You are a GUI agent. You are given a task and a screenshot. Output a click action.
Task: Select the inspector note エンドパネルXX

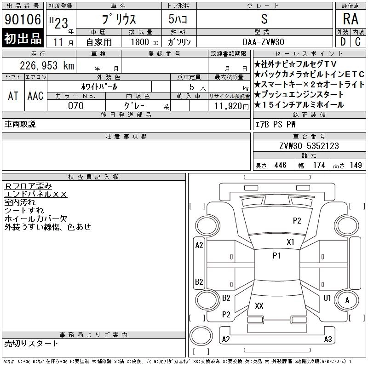tap(36, 194)
